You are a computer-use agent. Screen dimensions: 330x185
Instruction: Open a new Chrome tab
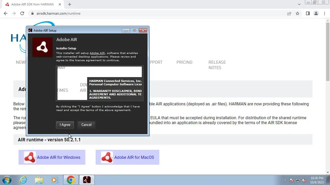pos(70,4)
